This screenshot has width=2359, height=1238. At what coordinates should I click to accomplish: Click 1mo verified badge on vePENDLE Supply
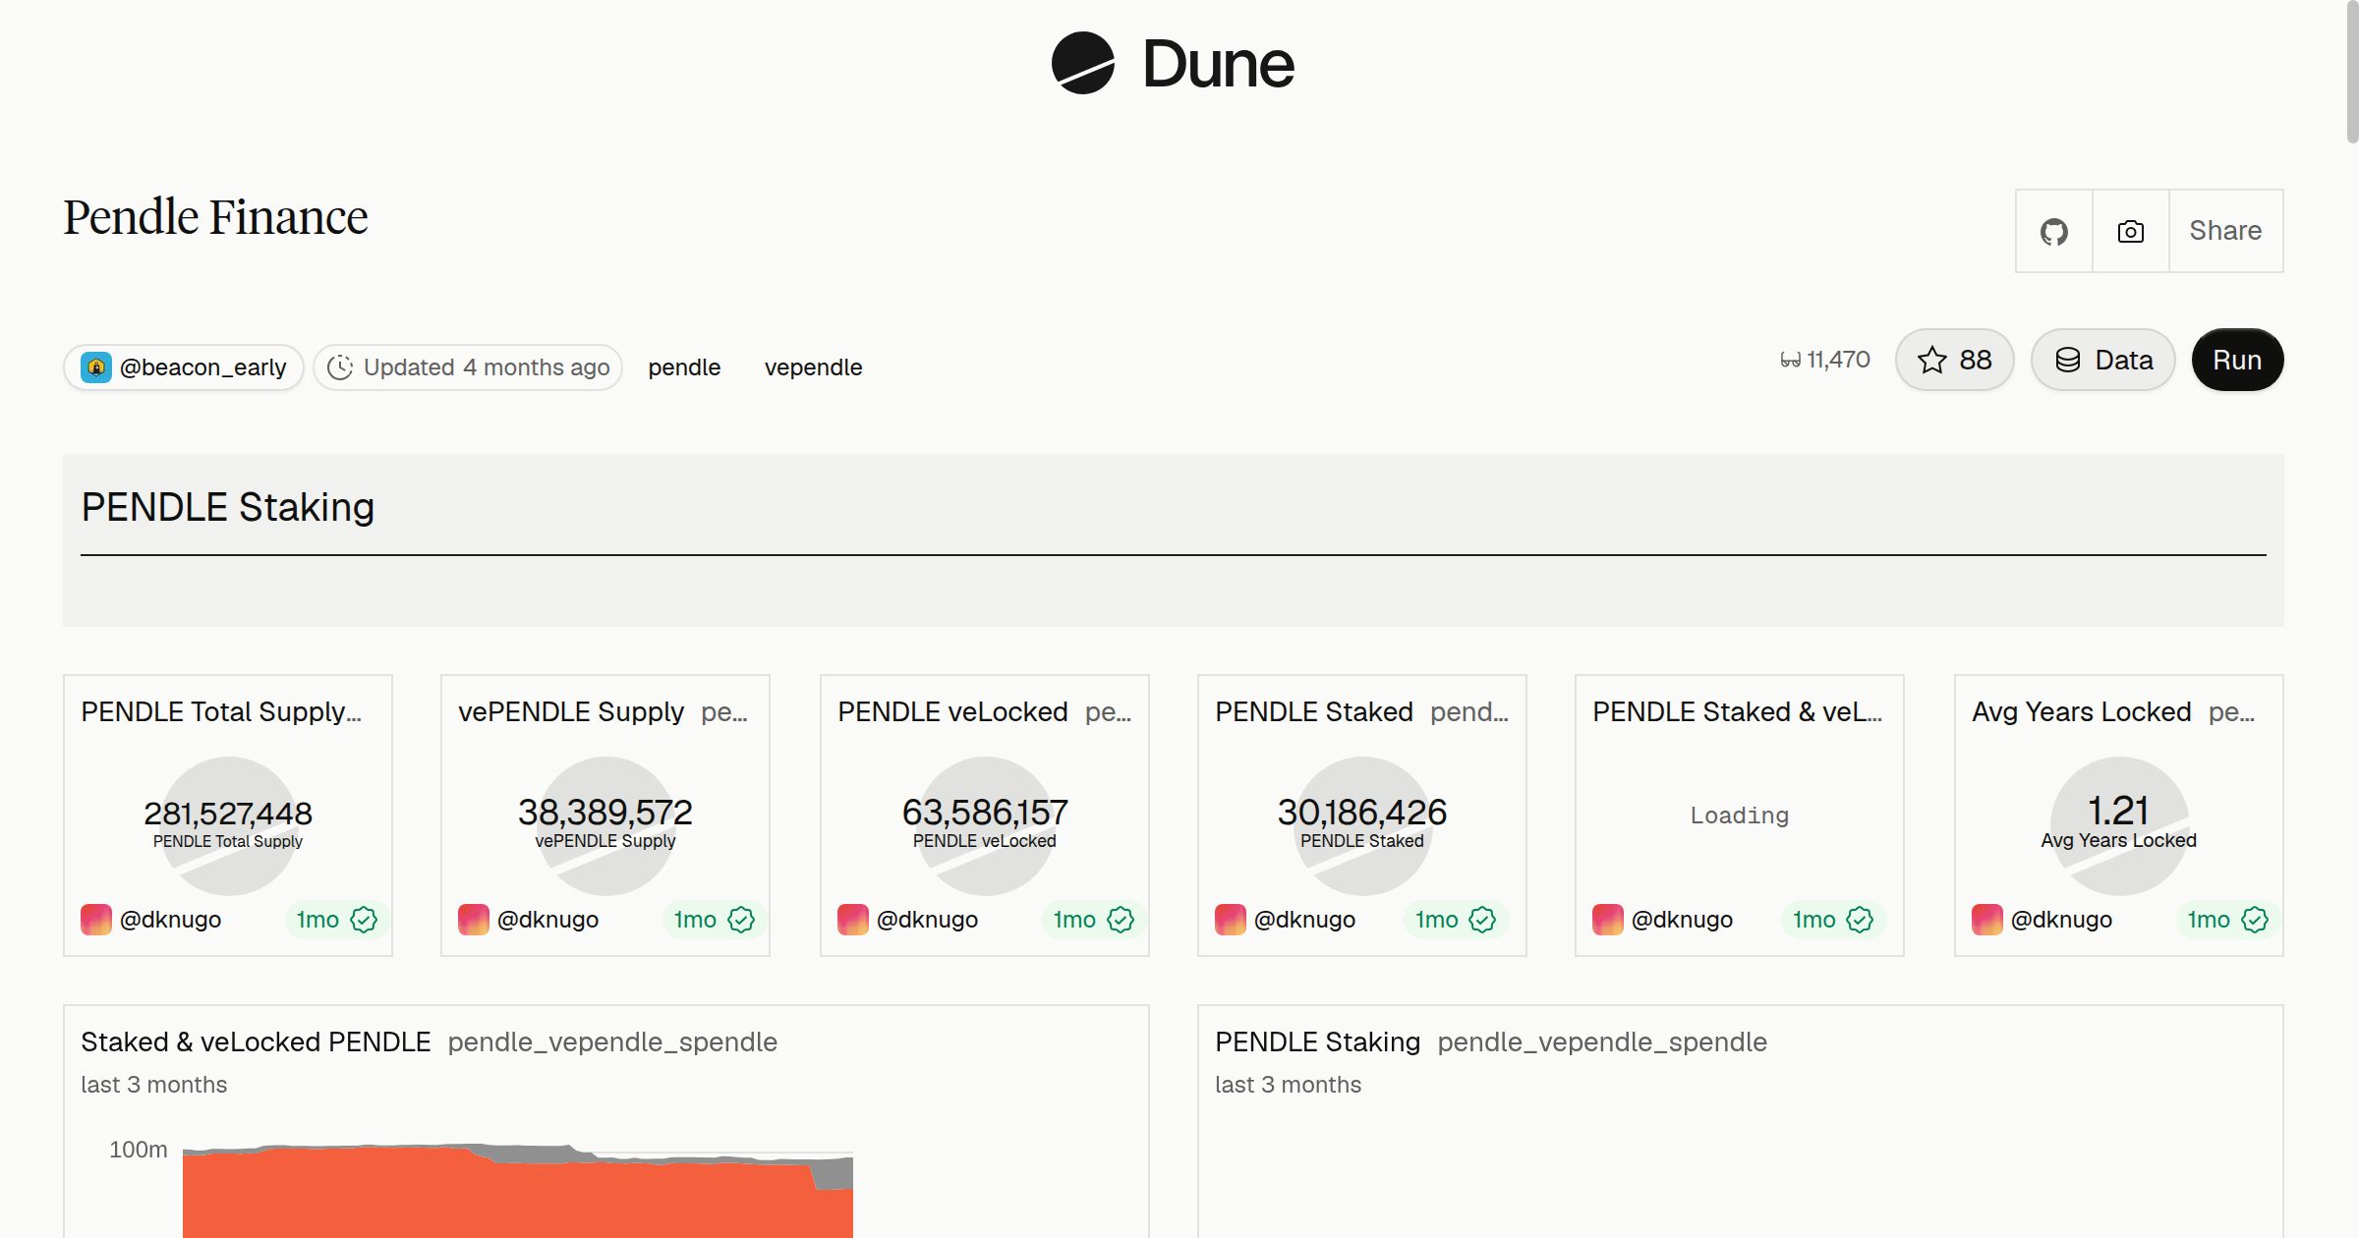click(x=714, y=920)
